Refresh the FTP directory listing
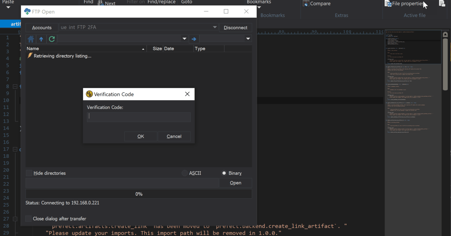This screenshot has width=451, height=236. pos(51,39)
